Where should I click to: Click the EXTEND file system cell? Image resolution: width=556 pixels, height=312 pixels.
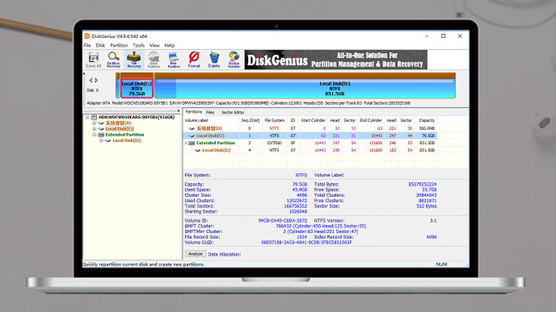(x=274, y=143)
